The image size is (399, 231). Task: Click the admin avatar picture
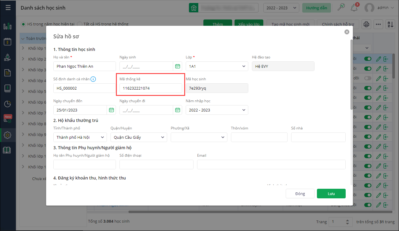(370, 8)
